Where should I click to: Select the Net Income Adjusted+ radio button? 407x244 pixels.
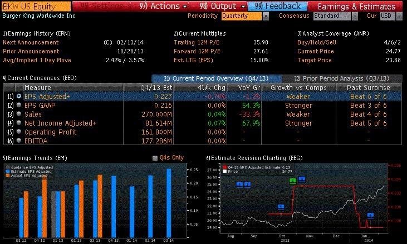pyautogui.click(x=19, y=123)
